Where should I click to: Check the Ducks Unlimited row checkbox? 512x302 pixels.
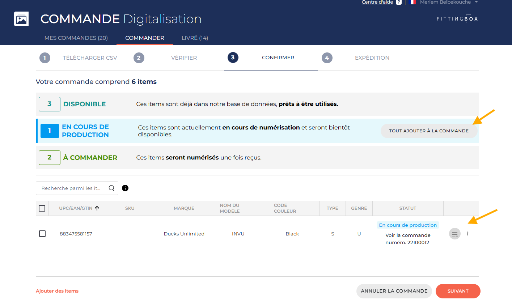coord(42,234)
